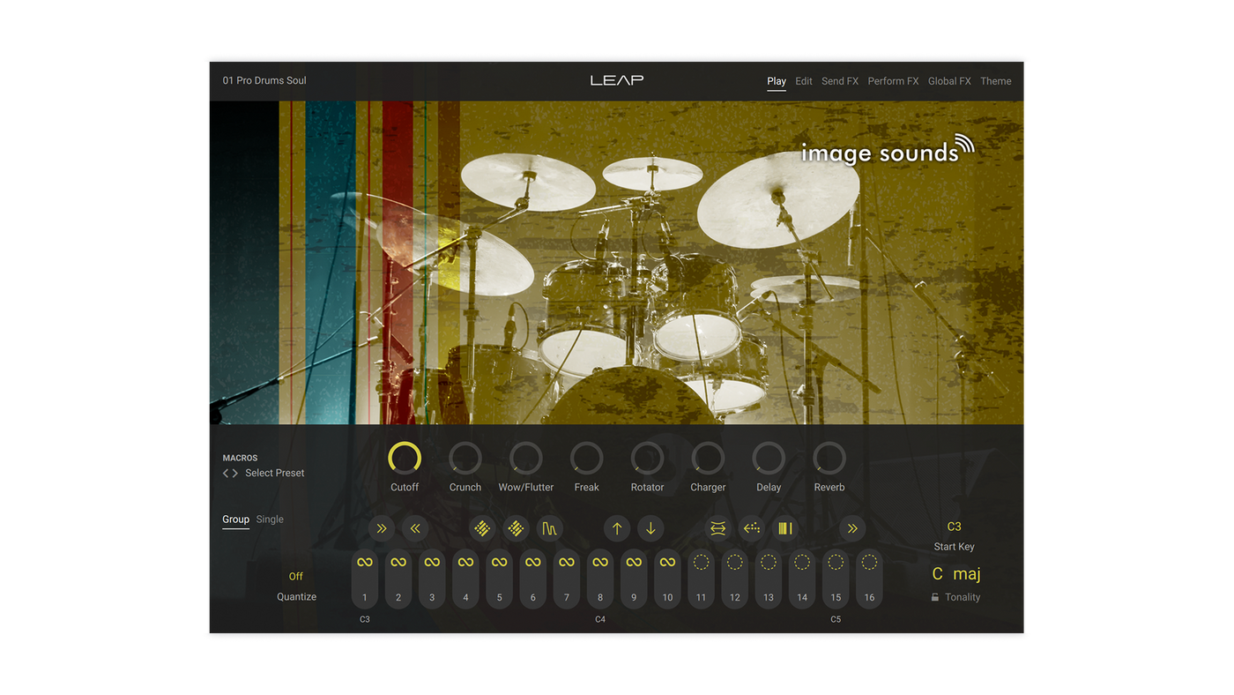
Task: Trigger loop pad 4
Action: pyautogui.click(x=465, y=579)
